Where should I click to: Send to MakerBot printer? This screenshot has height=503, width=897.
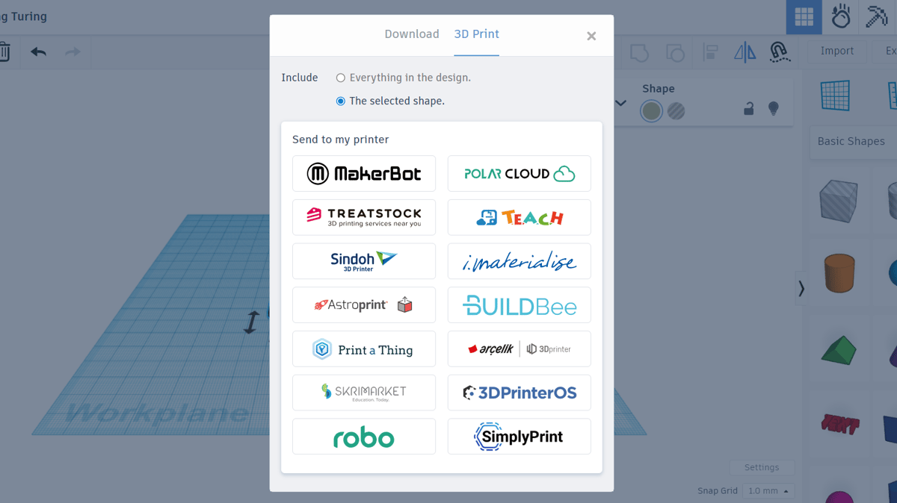click(364, 174)
